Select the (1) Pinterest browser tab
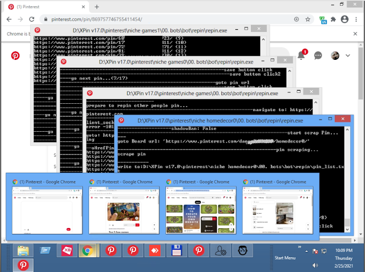This screenshot has width=365, height=272. pyautogui.click(x=47, y=7)
